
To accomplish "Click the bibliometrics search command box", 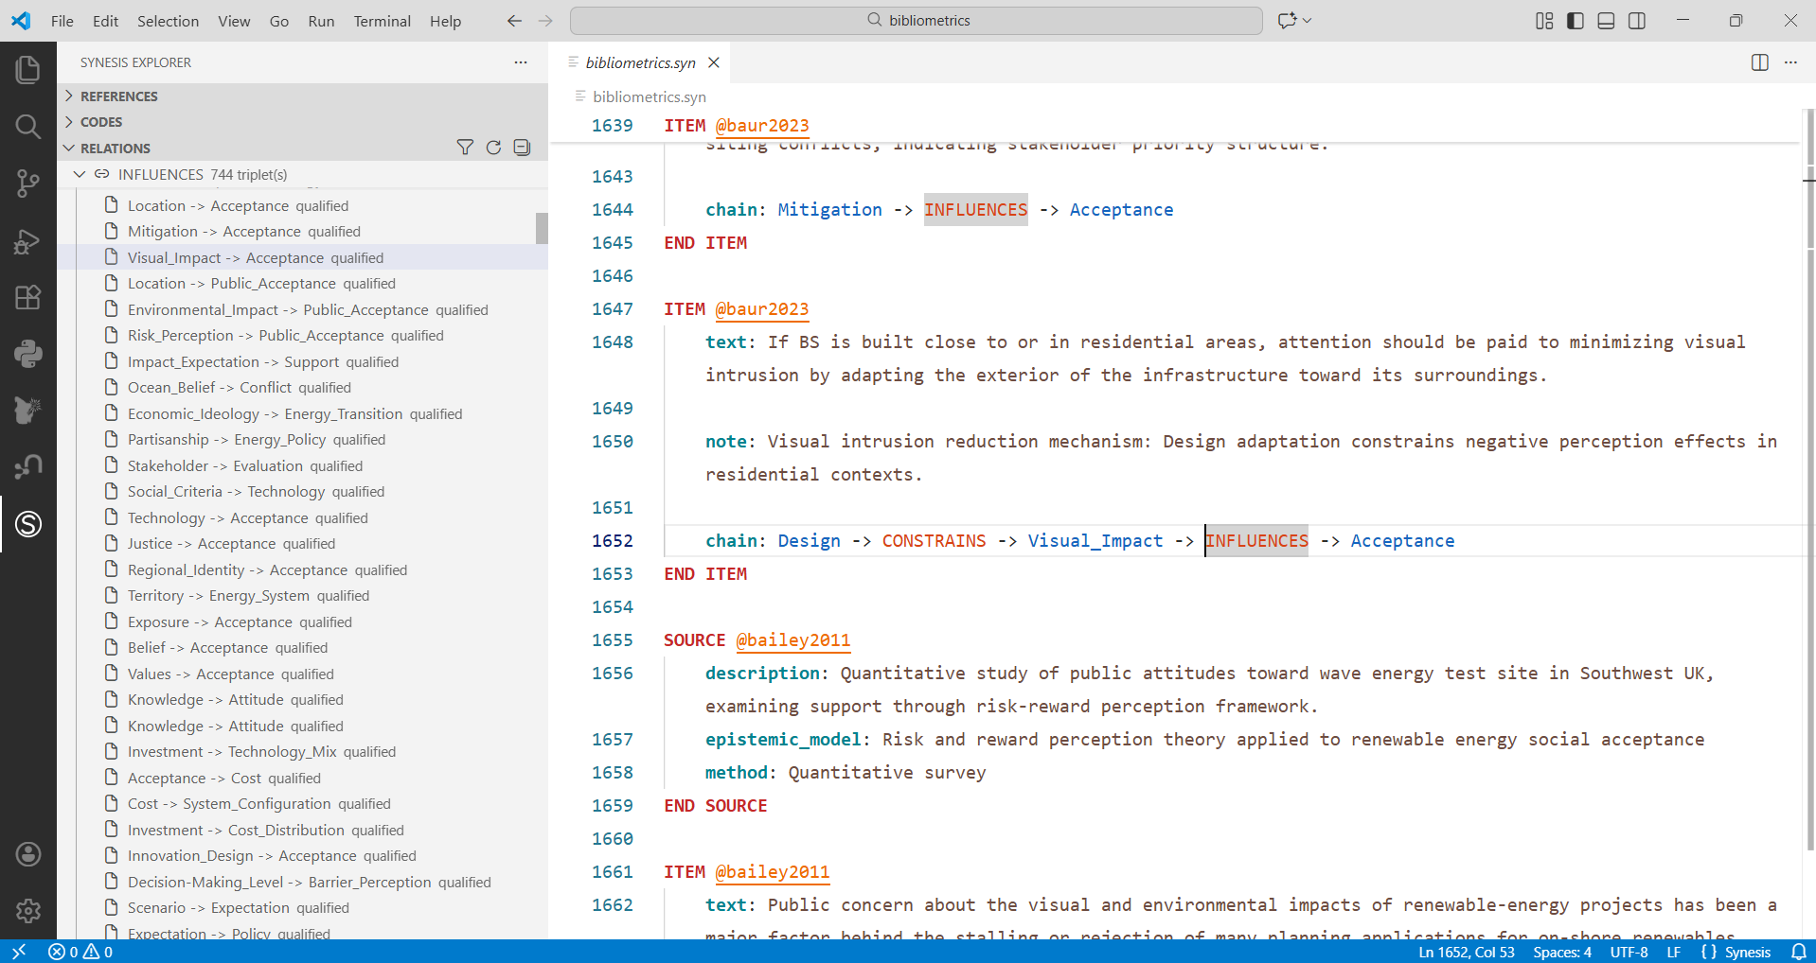I will (917, 21).
